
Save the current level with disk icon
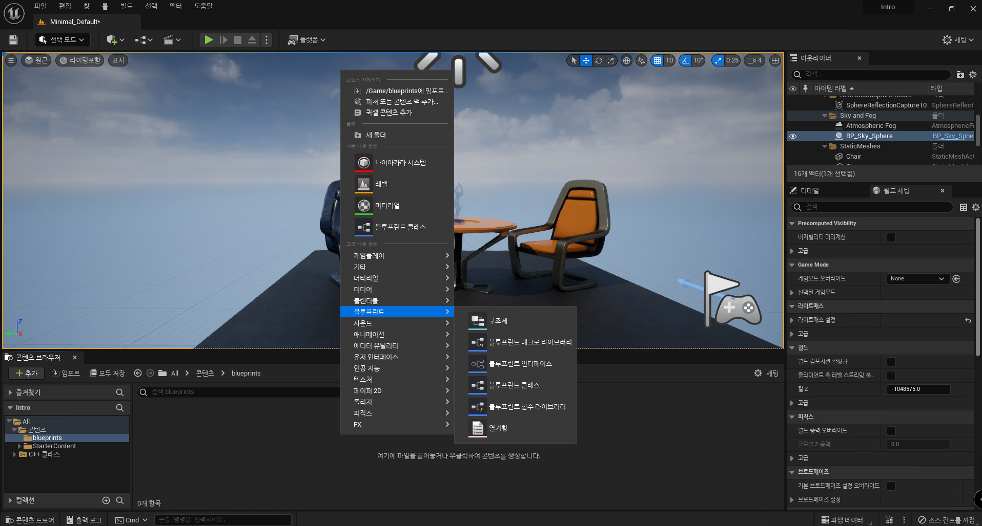click(13, 40)
